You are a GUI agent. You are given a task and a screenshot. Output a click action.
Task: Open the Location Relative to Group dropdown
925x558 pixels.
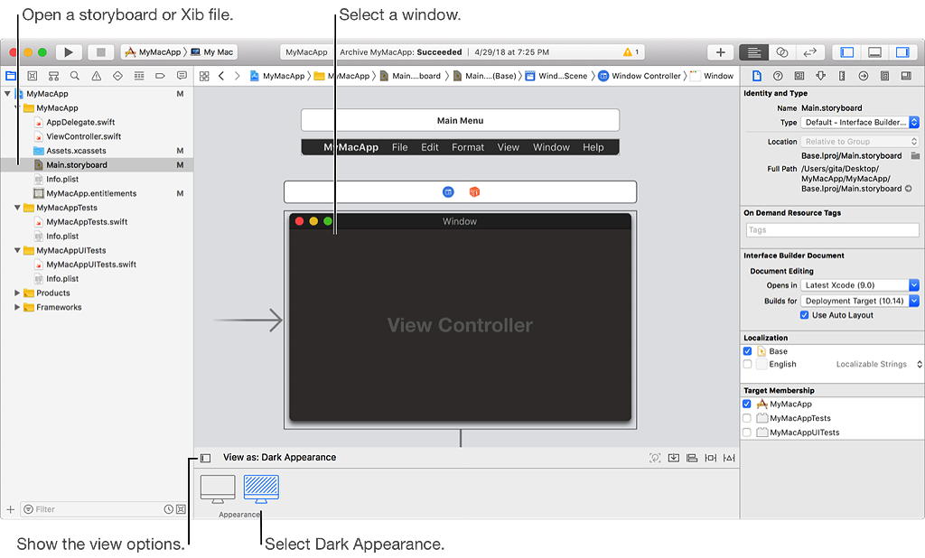click(860, 142)
